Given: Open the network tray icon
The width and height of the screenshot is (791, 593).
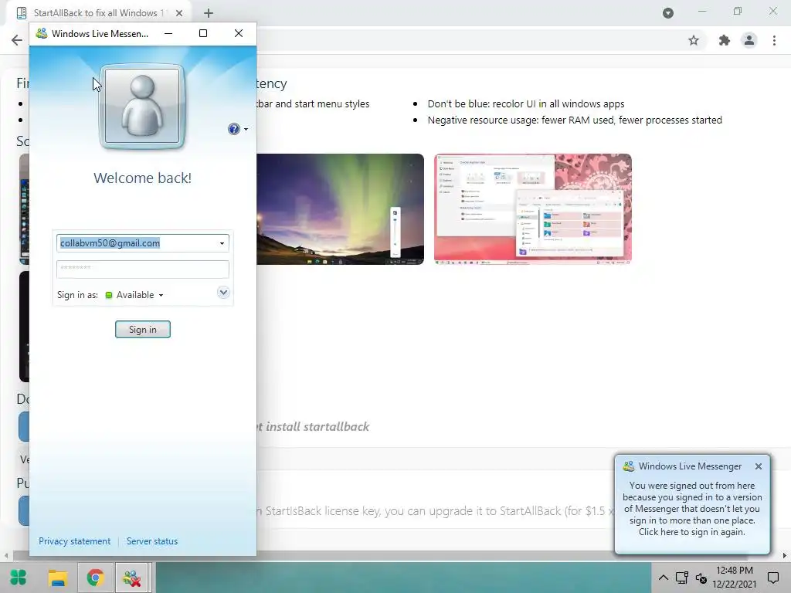Looking at the screenshot, I should click(681, 578).
